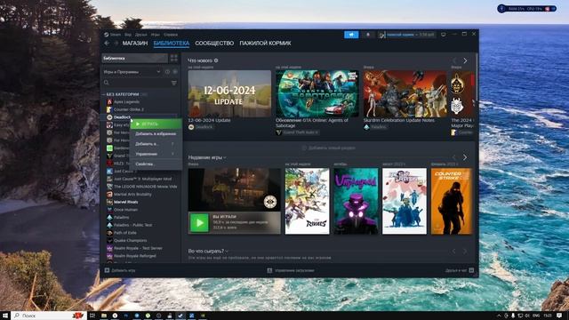Select The LEGO NINJAGO Movie Video Game
This screenshot has height=320, width=569.
tap(141, 187)
